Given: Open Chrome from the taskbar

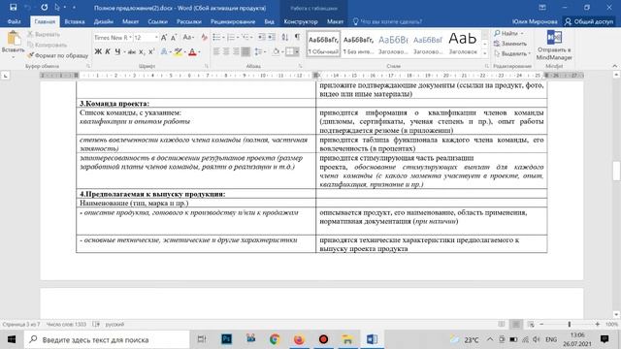Looking at the screenshot, I should pyautogui.click(x=275, y=339).
